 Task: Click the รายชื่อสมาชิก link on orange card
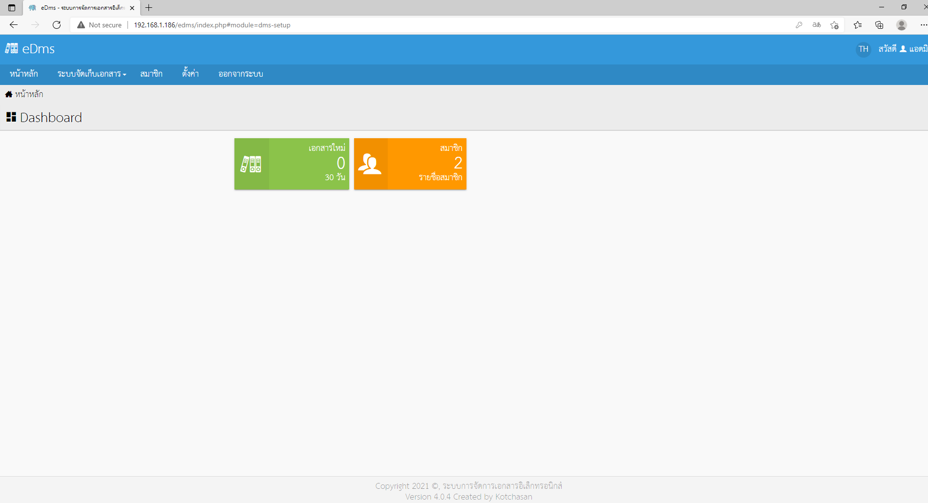(440, 177)
